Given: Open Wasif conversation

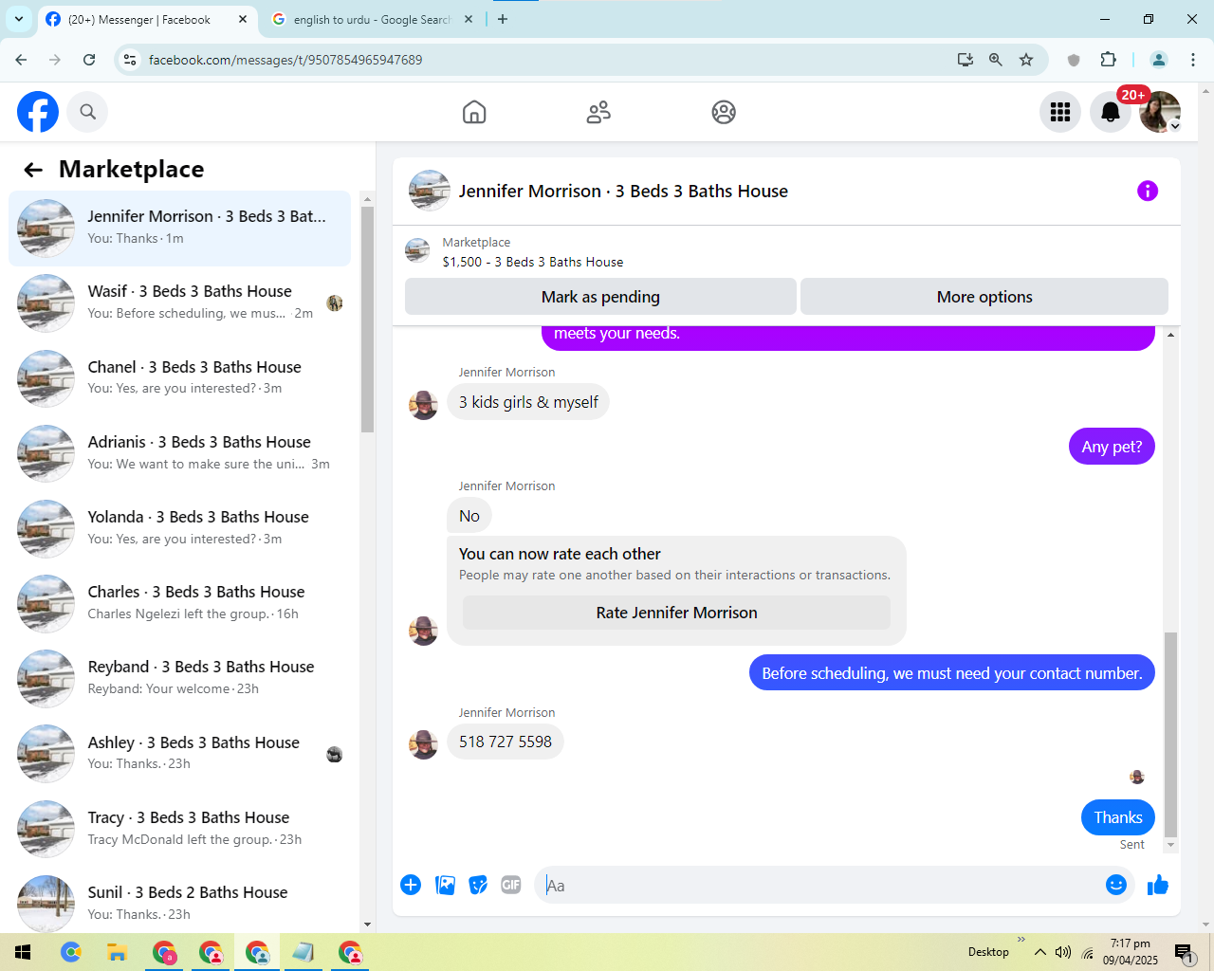Looking at the screenshot, I should [179, 303].
